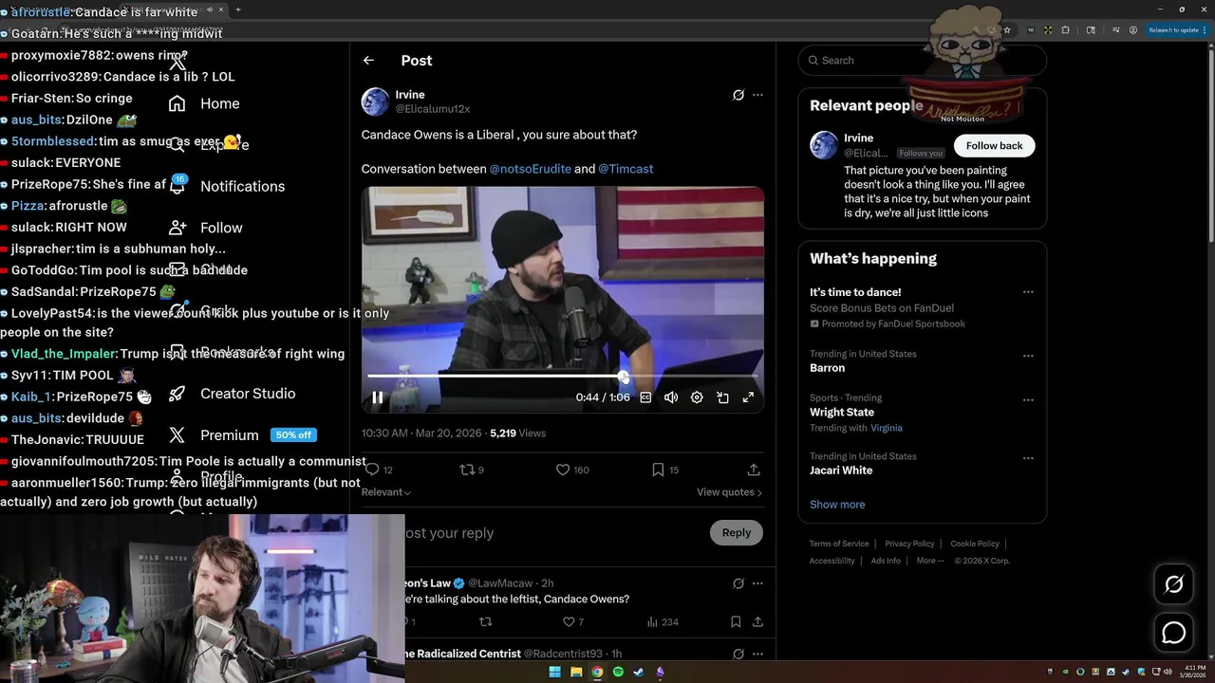The image size is (1215, 683).
Task: Click the Premium 50% off badge
Action: [x=293, y=435]
